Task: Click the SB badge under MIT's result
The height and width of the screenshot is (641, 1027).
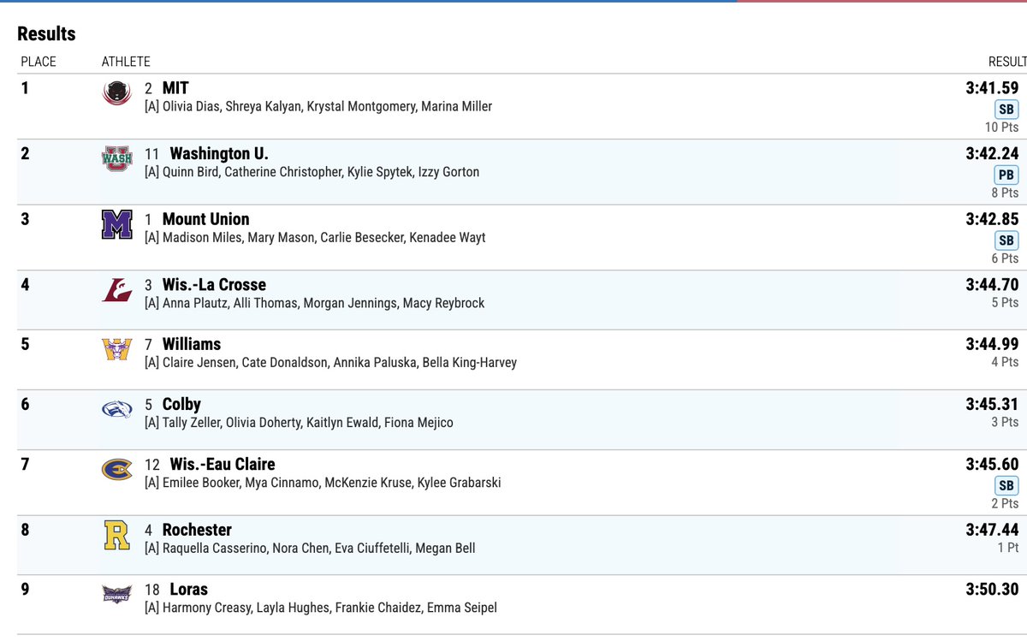Action: 1006,110
